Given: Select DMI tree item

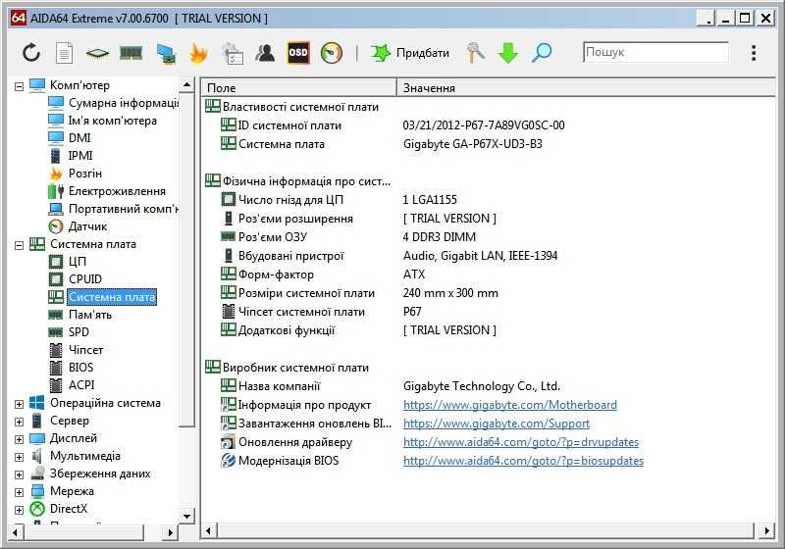Looking at the screenshot, I should click(79, 138).
